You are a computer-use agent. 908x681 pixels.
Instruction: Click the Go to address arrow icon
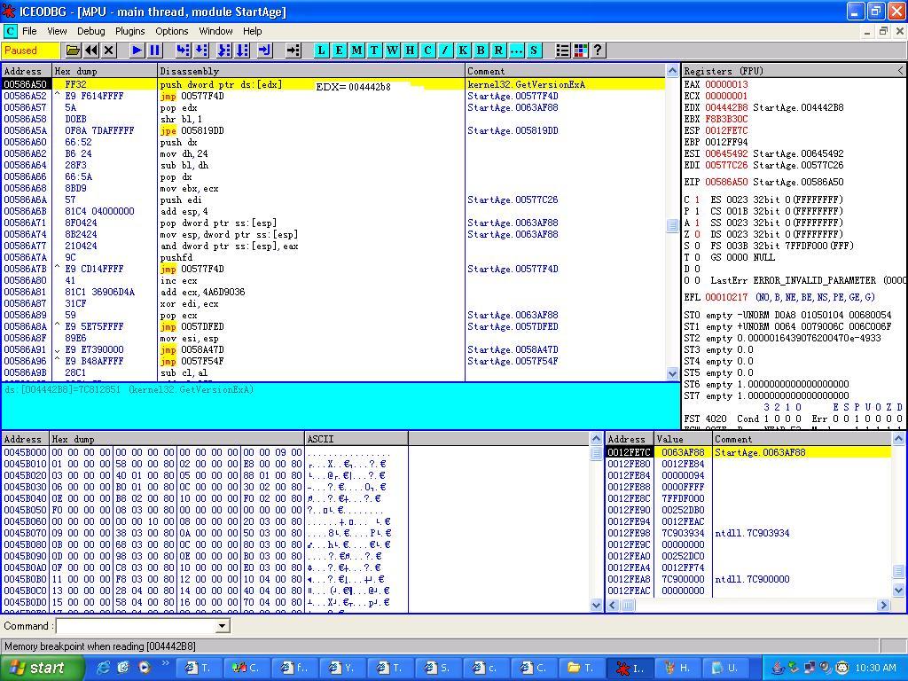coord(294,51)
